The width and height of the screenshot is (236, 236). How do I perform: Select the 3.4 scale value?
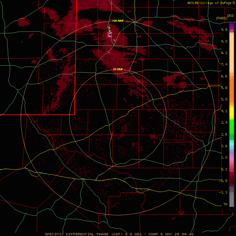pos(224,123)
